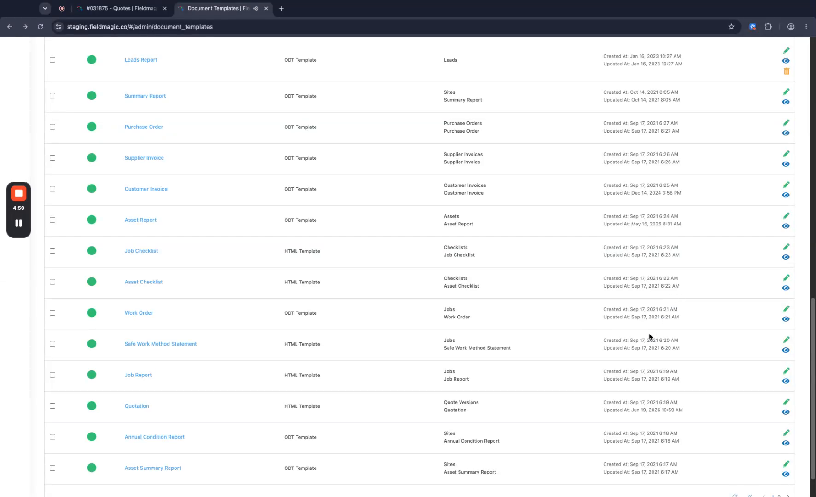This screenshot has height=497, width=816.
Task: Open eye preview for Purchase Order
Action: pos(786,133)
